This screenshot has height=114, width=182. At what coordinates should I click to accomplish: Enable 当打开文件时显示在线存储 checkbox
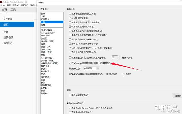pyautogui.click(x=70, y=39)
